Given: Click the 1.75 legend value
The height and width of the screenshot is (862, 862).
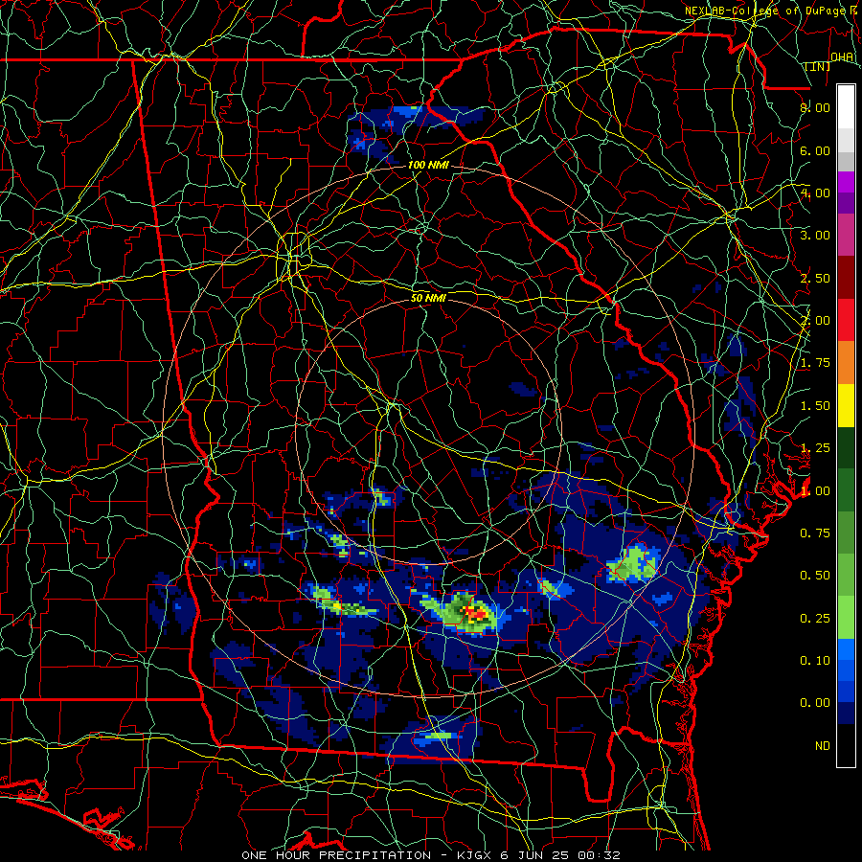Looking at the screenshot, I should tap(815, 363).
